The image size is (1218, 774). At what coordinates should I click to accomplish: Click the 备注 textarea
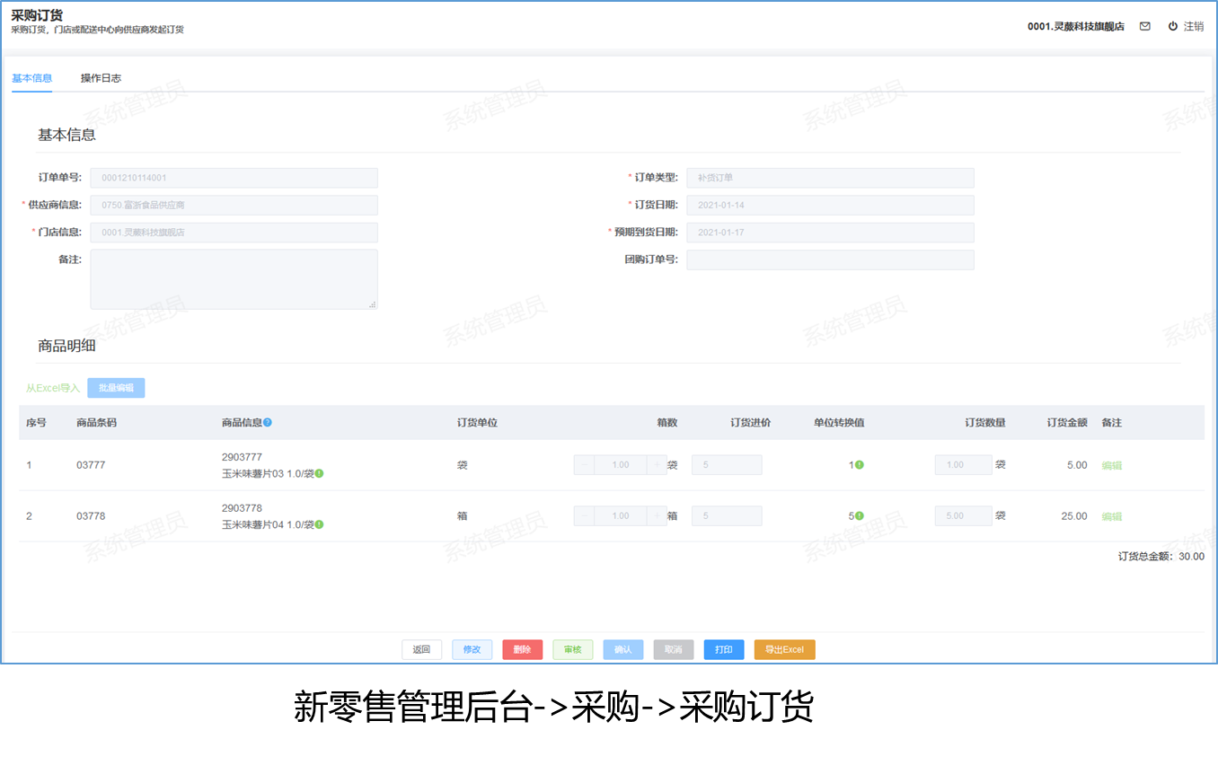(x=234, y=279)
